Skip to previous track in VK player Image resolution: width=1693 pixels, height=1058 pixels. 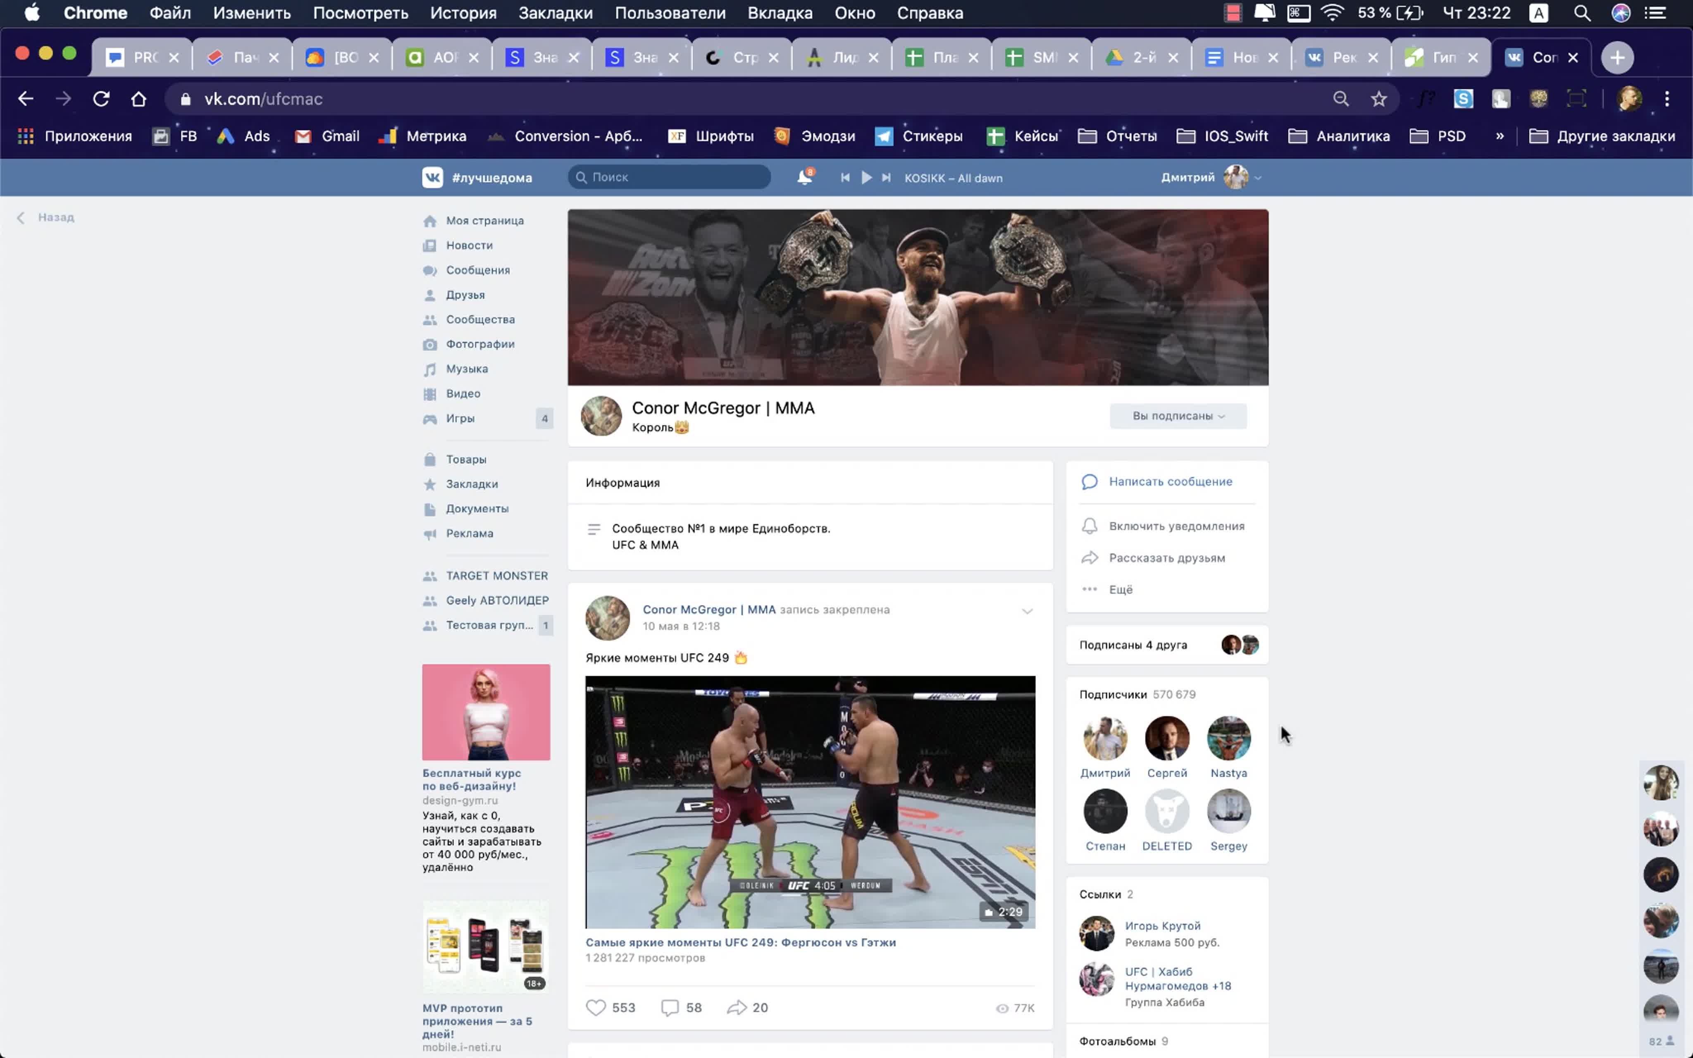tap(845, 178)
